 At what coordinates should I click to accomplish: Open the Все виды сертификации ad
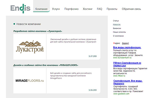127,47
